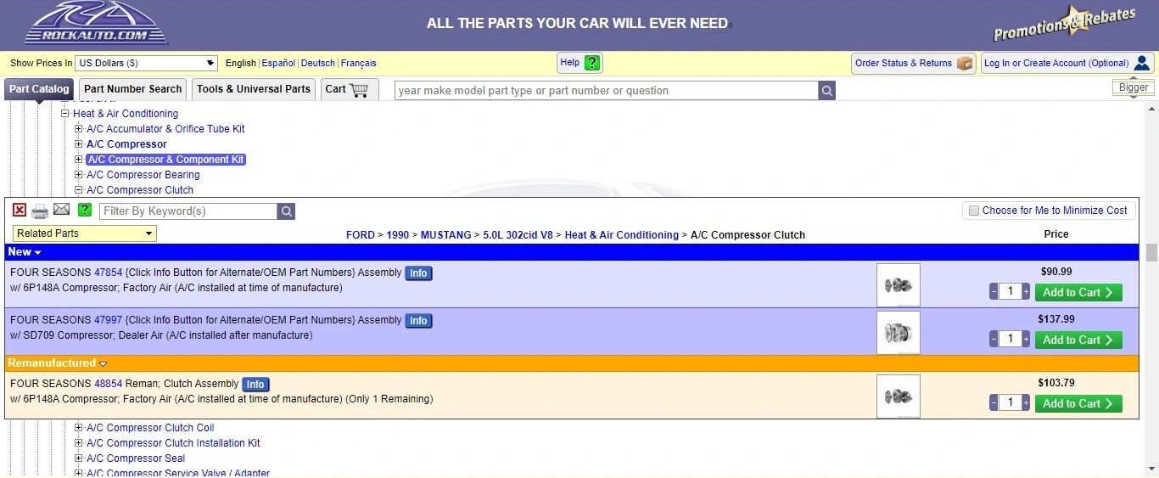Click the green Help question mark icon
This screenshot has width=1159, height=478.
592,63
